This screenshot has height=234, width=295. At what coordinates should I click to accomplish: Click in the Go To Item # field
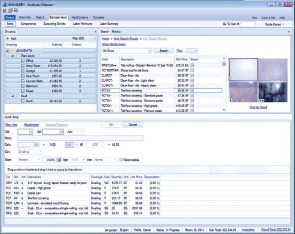(248, 24)
